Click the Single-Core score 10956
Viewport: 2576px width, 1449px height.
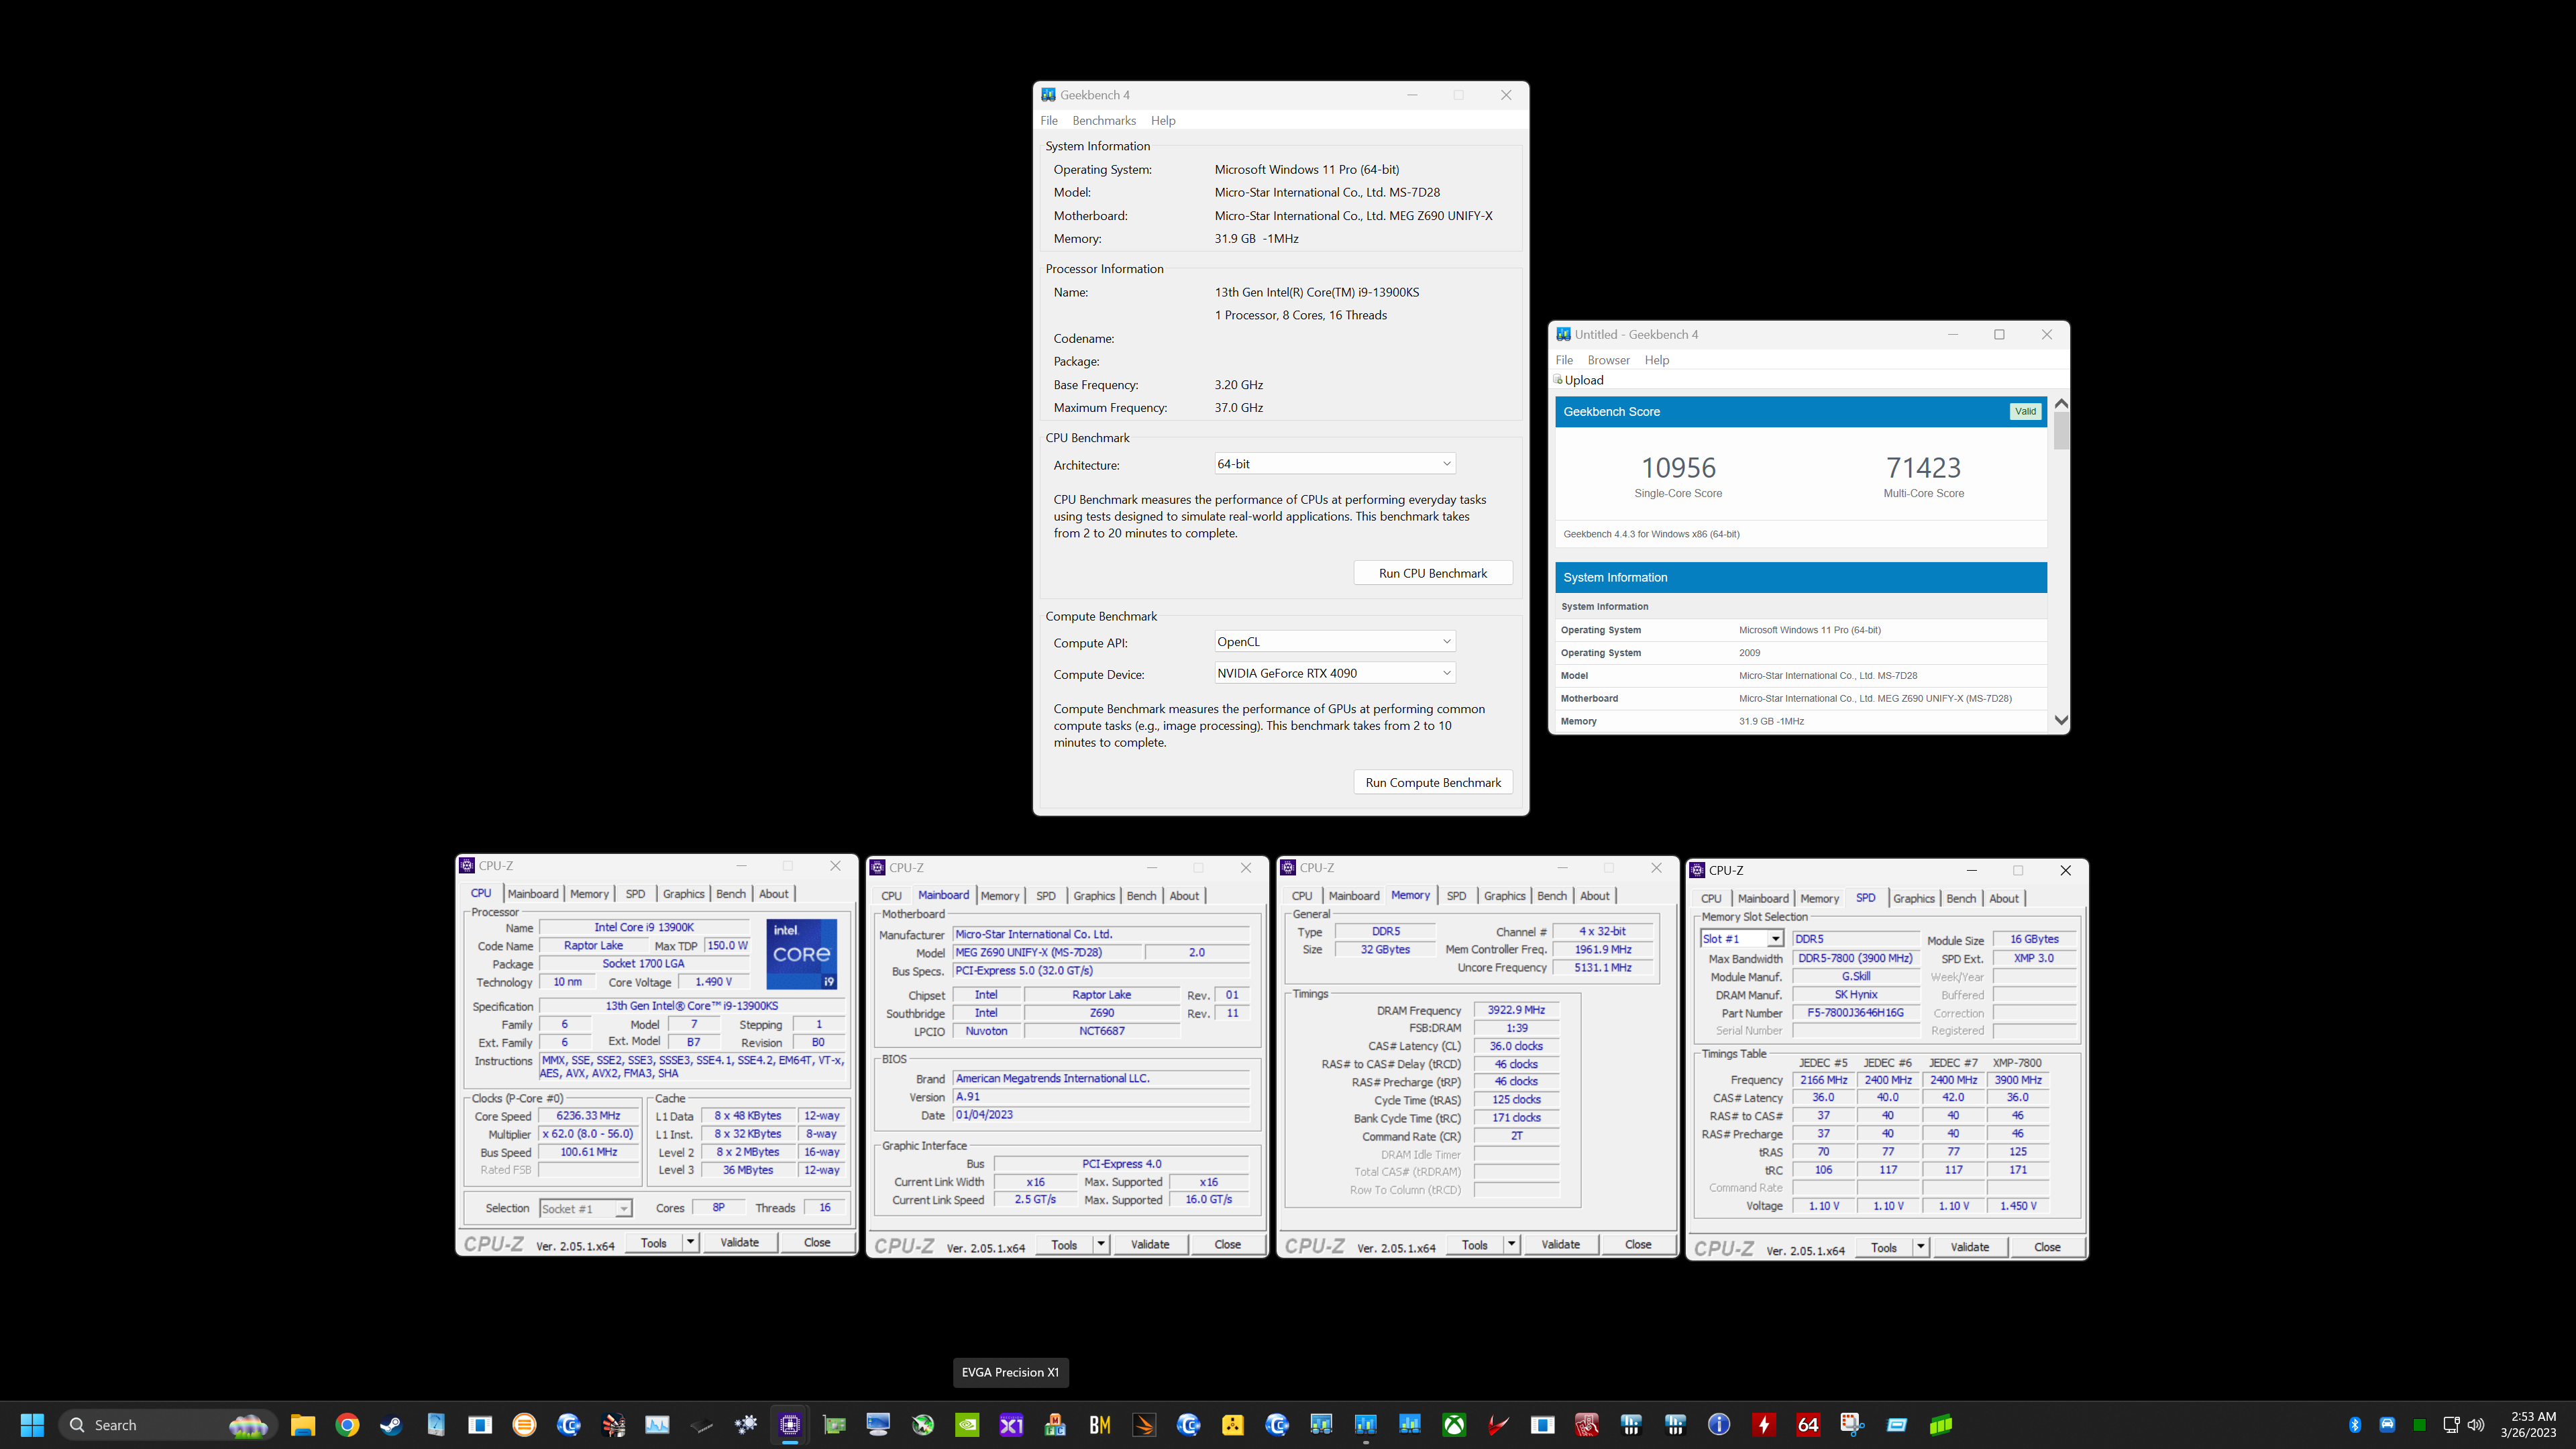pyautogui.click(x=1678, y=467)
